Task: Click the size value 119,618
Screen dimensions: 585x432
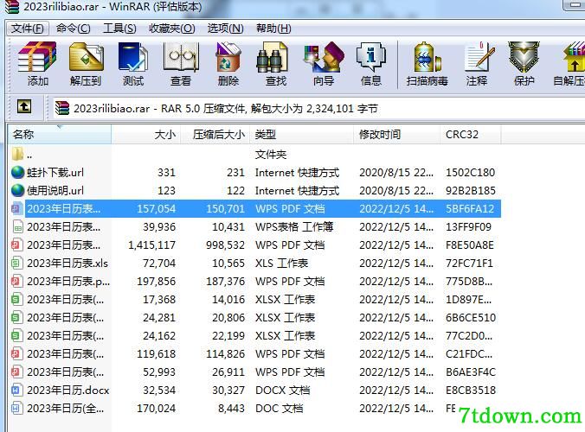Action: (x=157, y=353)
